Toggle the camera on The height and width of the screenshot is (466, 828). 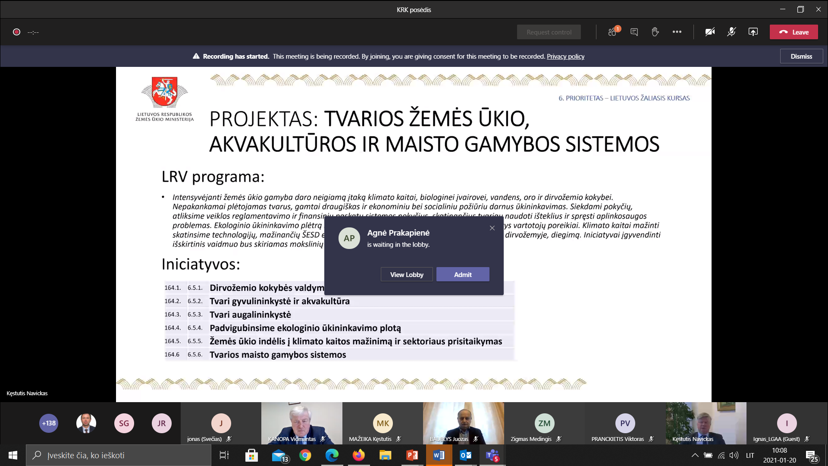(x=710, y=32)
